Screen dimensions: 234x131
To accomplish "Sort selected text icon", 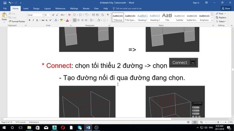I will pos(103,15).
